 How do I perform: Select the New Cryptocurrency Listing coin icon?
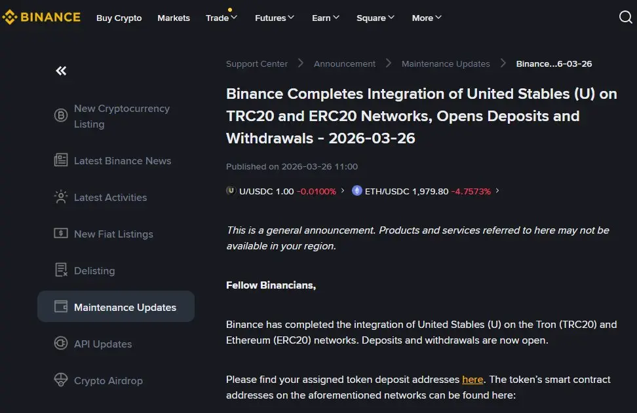pos(61,116)
